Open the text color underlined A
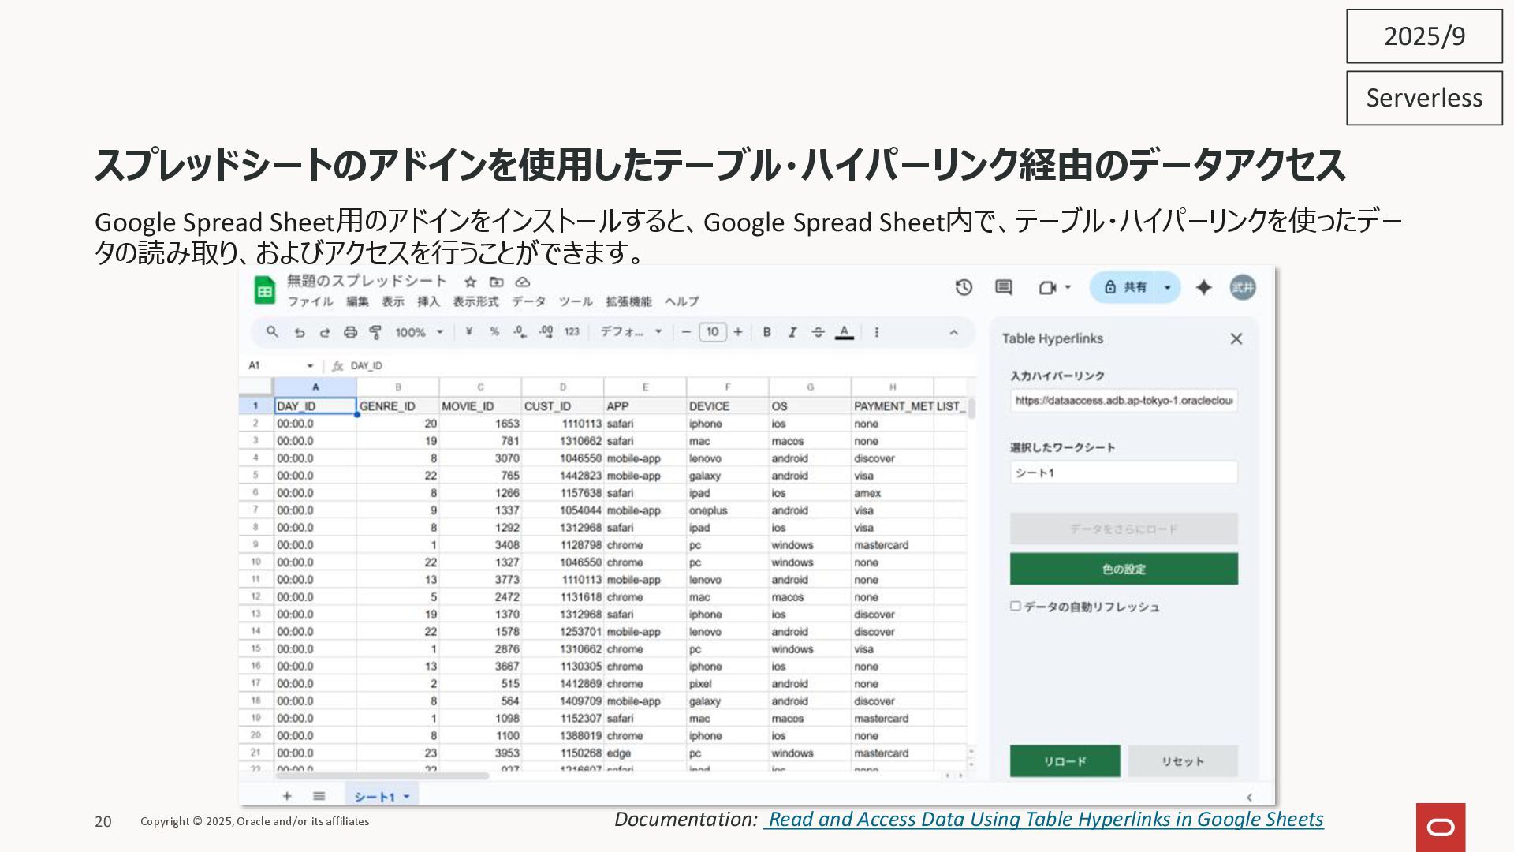 [x=845, y=332]
